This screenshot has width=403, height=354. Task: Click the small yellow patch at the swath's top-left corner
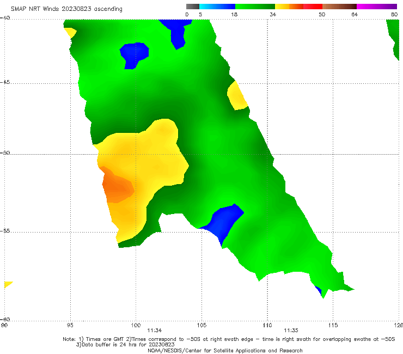coord(70,33)
